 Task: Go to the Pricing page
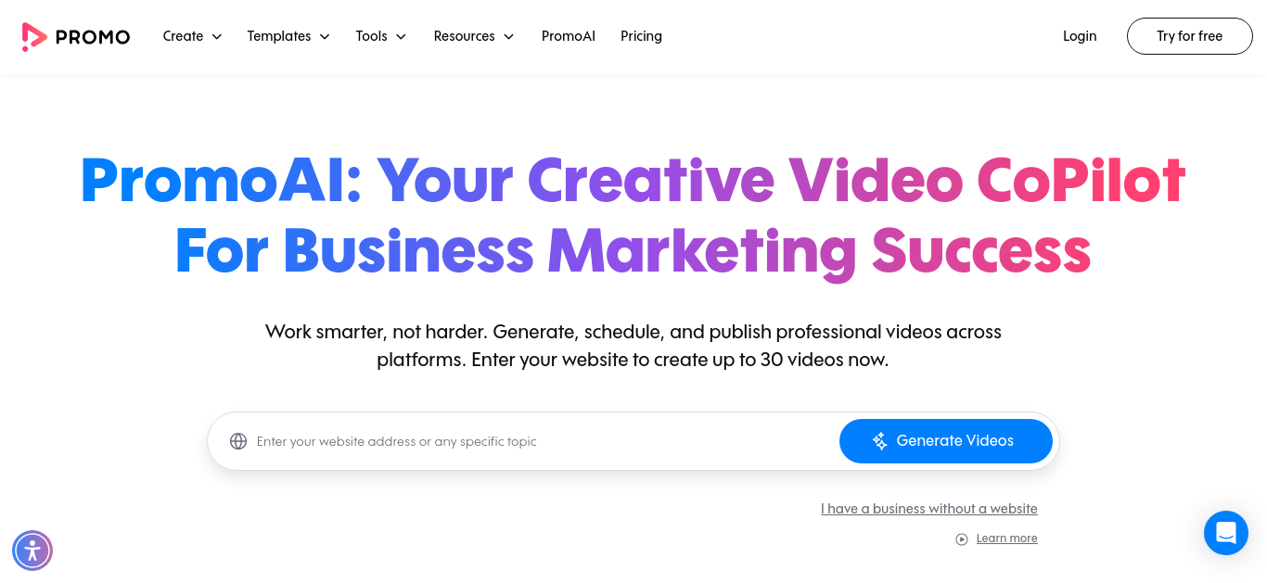641,36
